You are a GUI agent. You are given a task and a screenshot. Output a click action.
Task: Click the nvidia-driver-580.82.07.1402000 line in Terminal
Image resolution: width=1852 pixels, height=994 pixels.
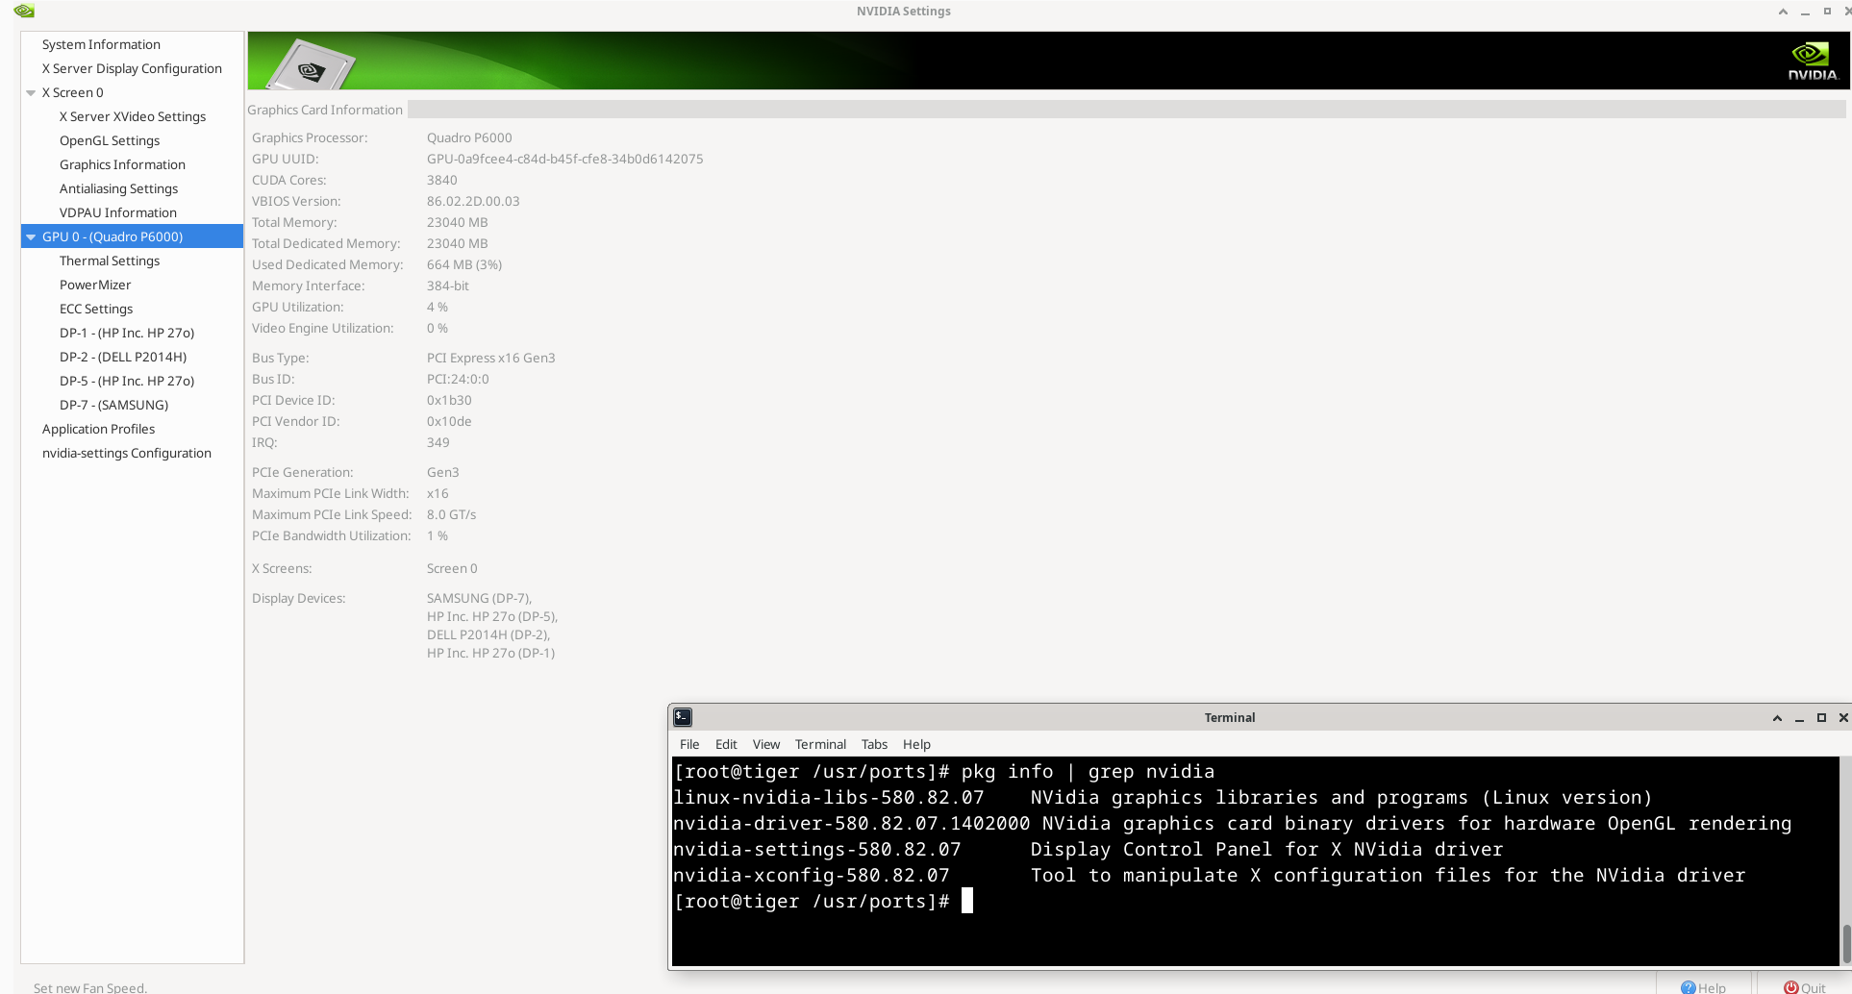pyautogui.click(x=1232, y=823)
